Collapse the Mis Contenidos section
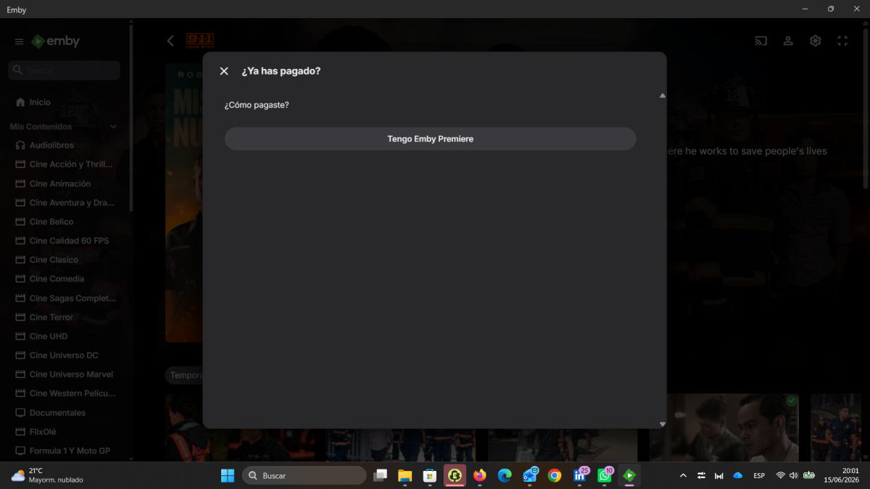The image size is (870, 489). [x=113, y=127]
